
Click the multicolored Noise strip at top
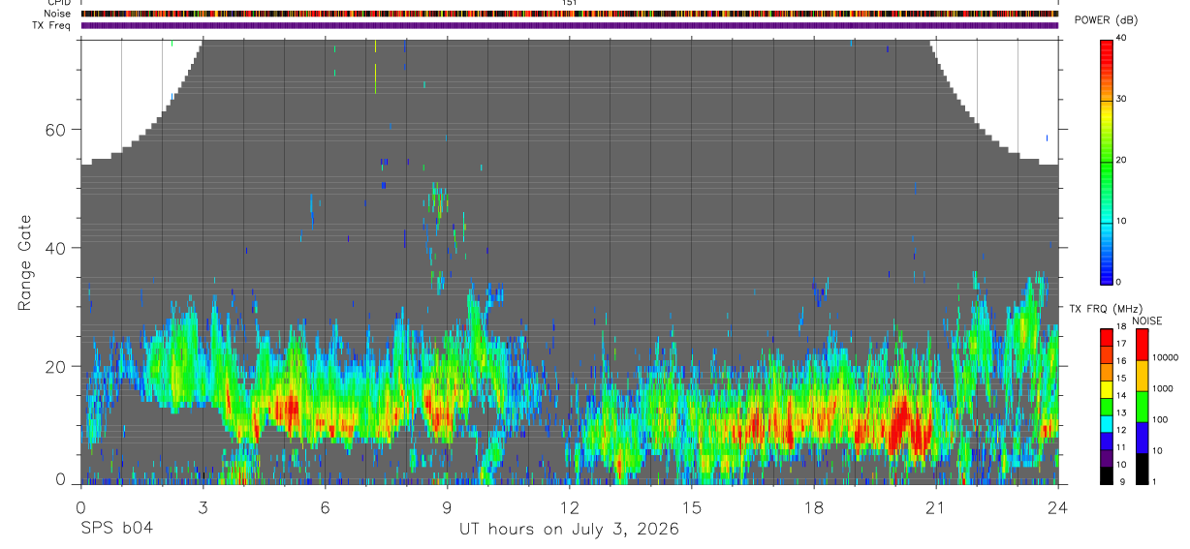570,14
